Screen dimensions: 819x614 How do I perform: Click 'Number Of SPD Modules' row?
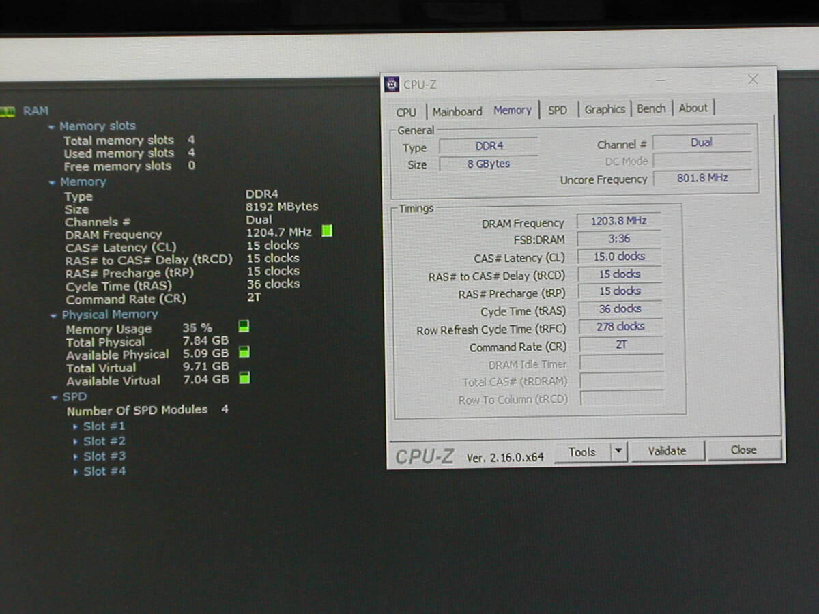click(147, 410)
